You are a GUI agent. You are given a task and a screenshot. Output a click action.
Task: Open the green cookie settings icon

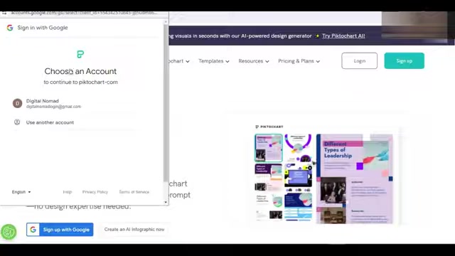[x=9, y=232]
